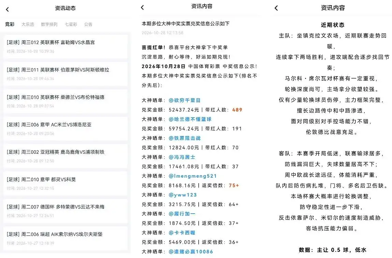Click the 喜提红单 bold text
392x258 pixels.
click(x=154, y=47)
